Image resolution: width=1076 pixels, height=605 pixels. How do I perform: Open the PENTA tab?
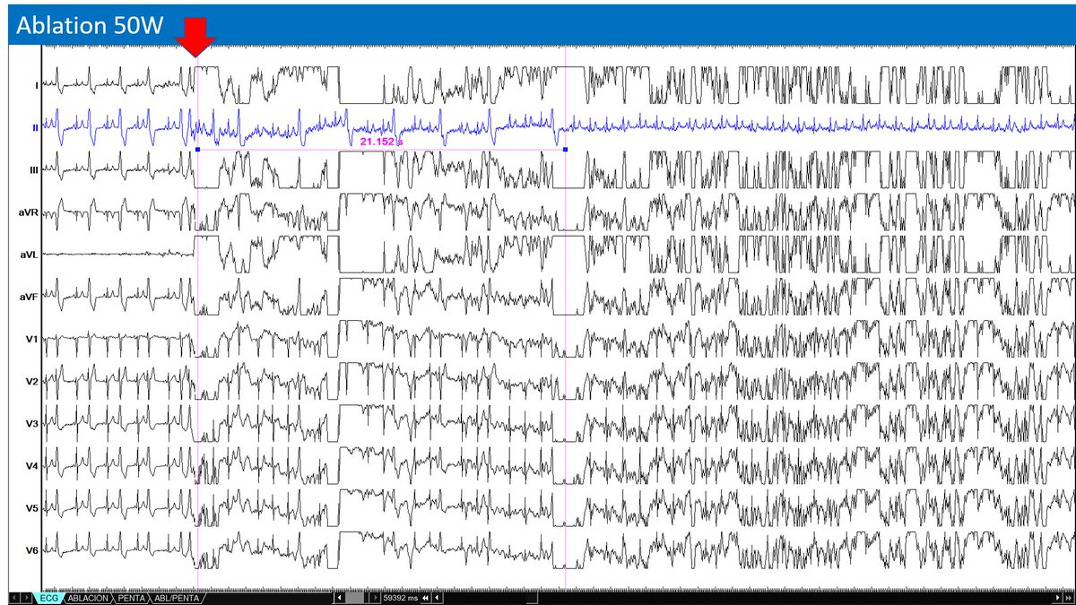(x=131, y=598)
